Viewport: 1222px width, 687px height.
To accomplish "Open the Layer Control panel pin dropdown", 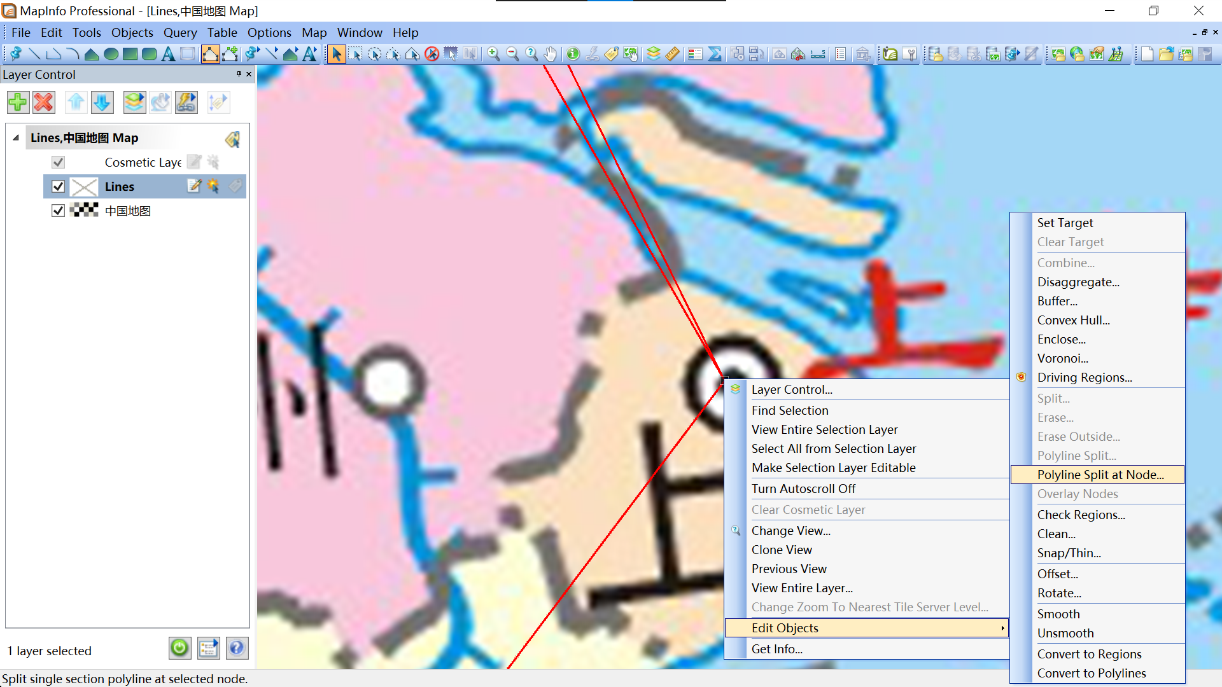I will tap(239, 74).
